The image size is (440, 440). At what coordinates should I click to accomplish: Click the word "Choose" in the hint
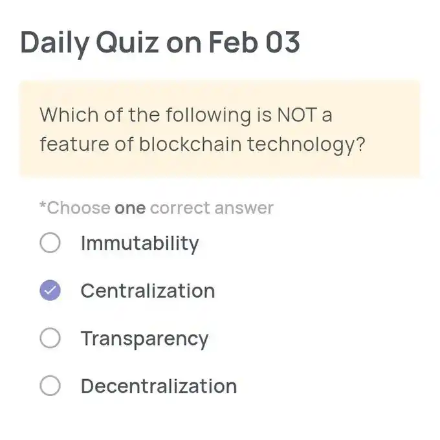(x=78, y=208)
